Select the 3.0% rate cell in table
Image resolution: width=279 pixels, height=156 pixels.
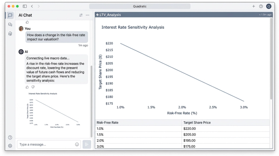tap(138, 146)
